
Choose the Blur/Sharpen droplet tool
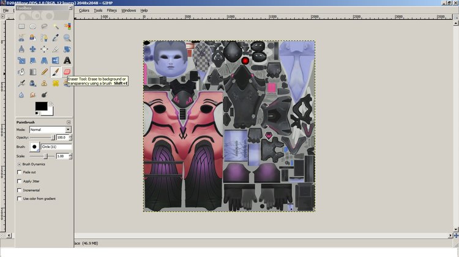pyautogui.click(x=21, y=95)
